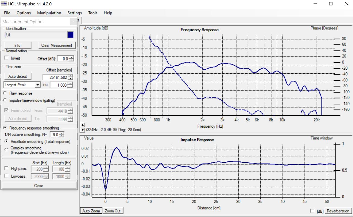The height and width of the screenshot is (217, 353).
Task: Increase the Normalization Offset [dB] stepper
Action: point(71,57)
